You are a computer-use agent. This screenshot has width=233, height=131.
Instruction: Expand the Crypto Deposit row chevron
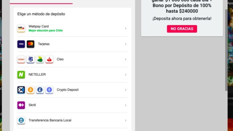click(x=126, y=90)
